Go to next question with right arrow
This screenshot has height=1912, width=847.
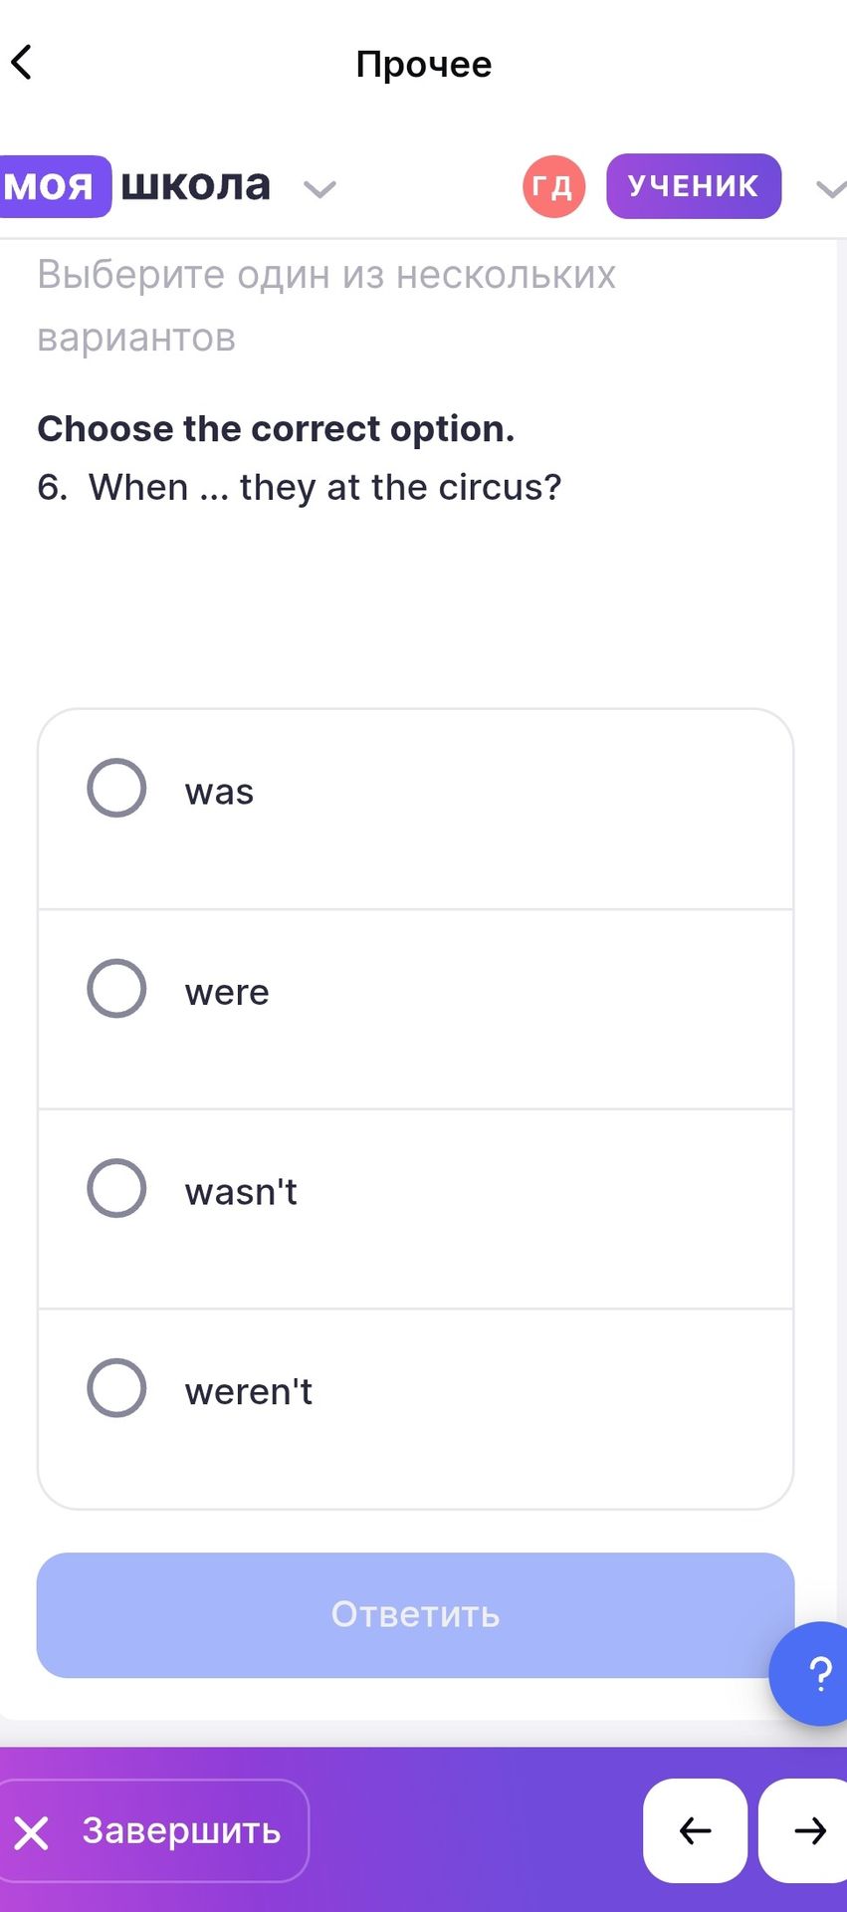click(805, 1830)
